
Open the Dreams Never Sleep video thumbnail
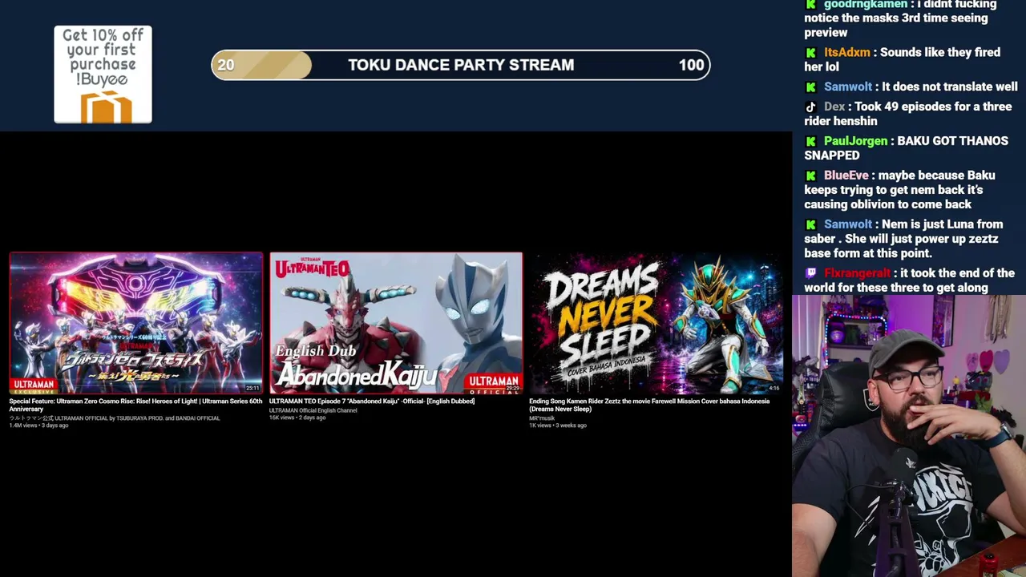[656, 324]
